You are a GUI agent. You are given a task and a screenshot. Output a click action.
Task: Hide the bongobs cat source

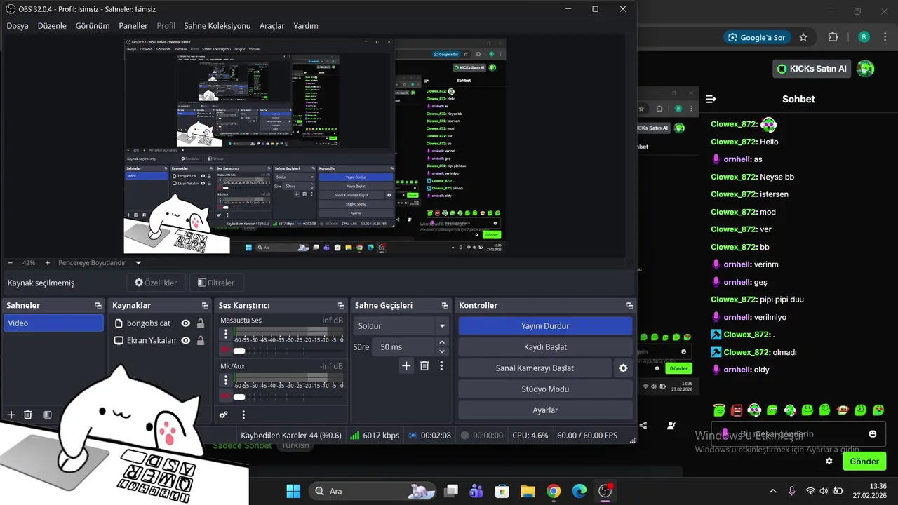pyautogui.click(x=186, y=323)
